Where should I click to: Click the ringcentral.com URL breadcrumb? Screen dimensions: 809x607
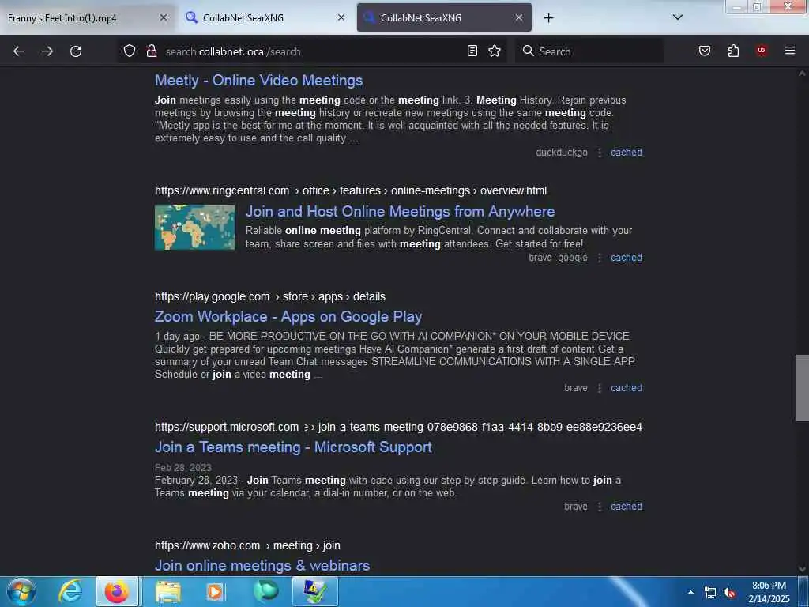[351, 191]
